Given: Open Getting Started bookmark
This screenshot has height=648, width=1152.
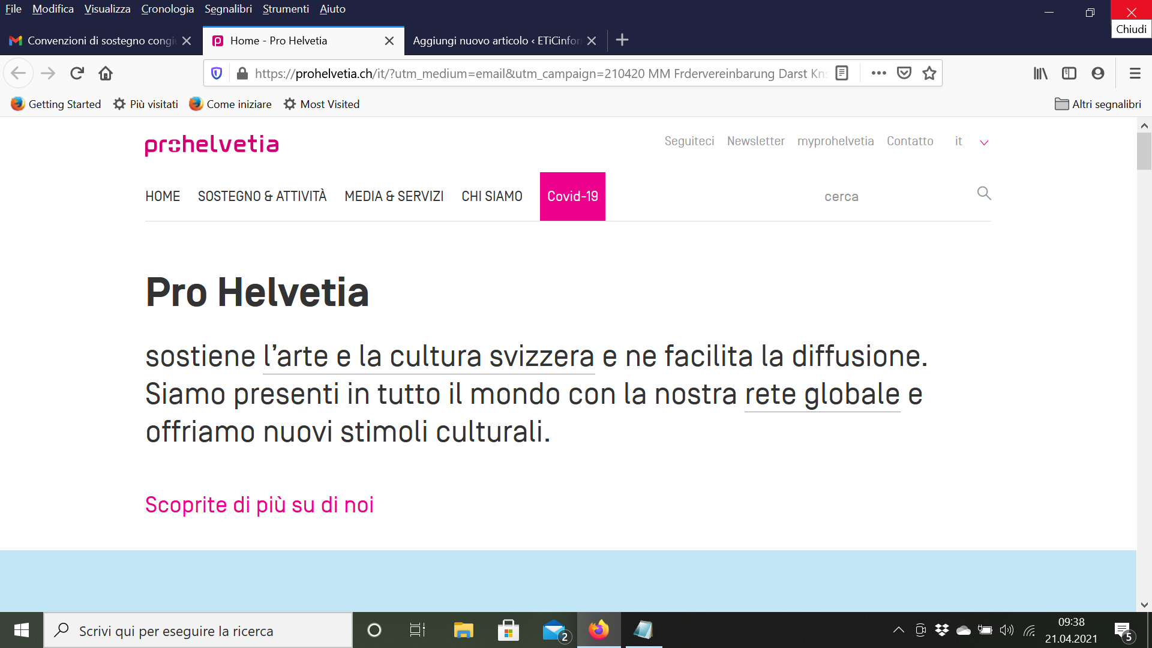Looking at the screenshot, I should pyautogui.click(x=56, y=104).
